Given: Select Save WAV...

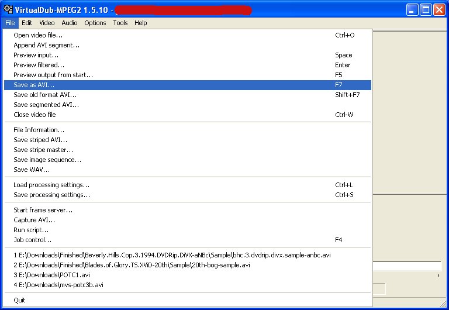Looking at the screenshot, I should pyautogui.click(x=188, y=170).
